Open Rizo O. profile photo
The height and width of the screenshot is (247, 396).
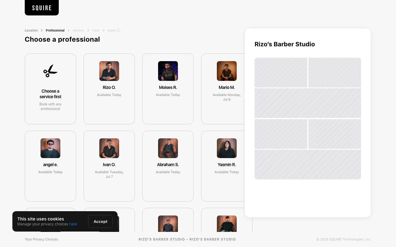[x=109, y=71]
